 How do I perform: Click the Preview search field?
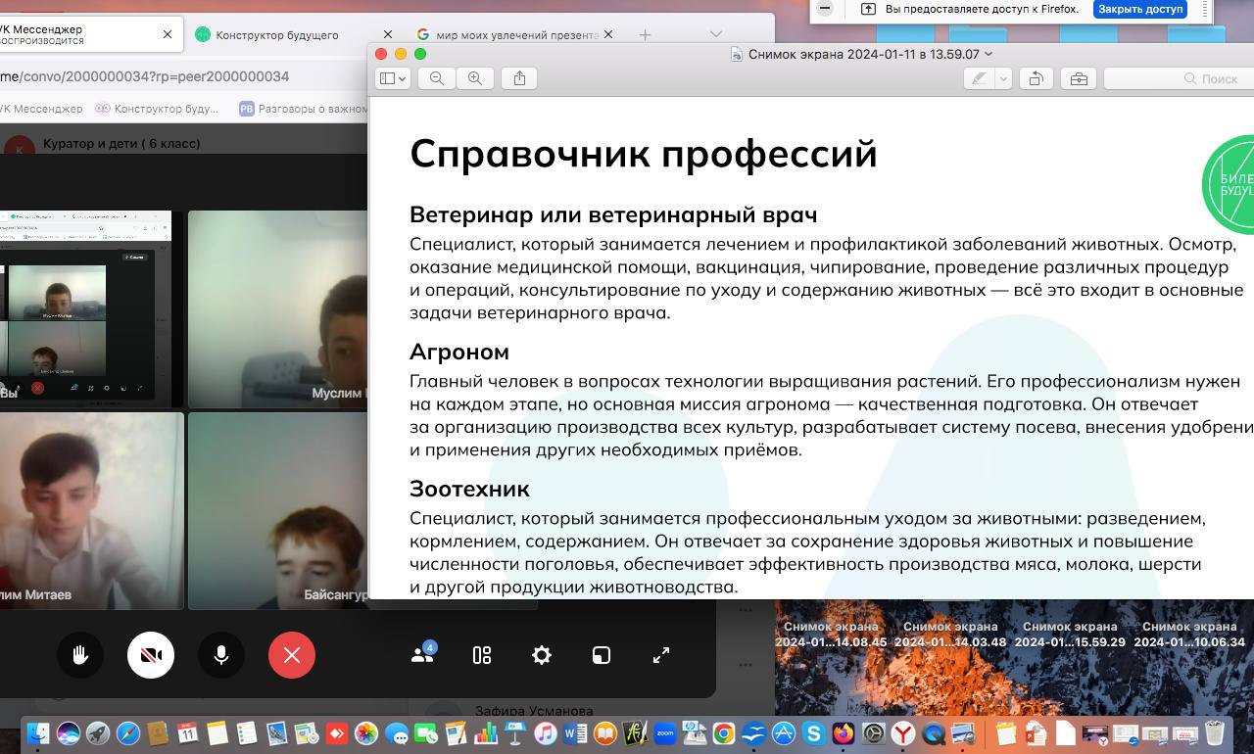pyautogui.click(x=1176, y=78)
